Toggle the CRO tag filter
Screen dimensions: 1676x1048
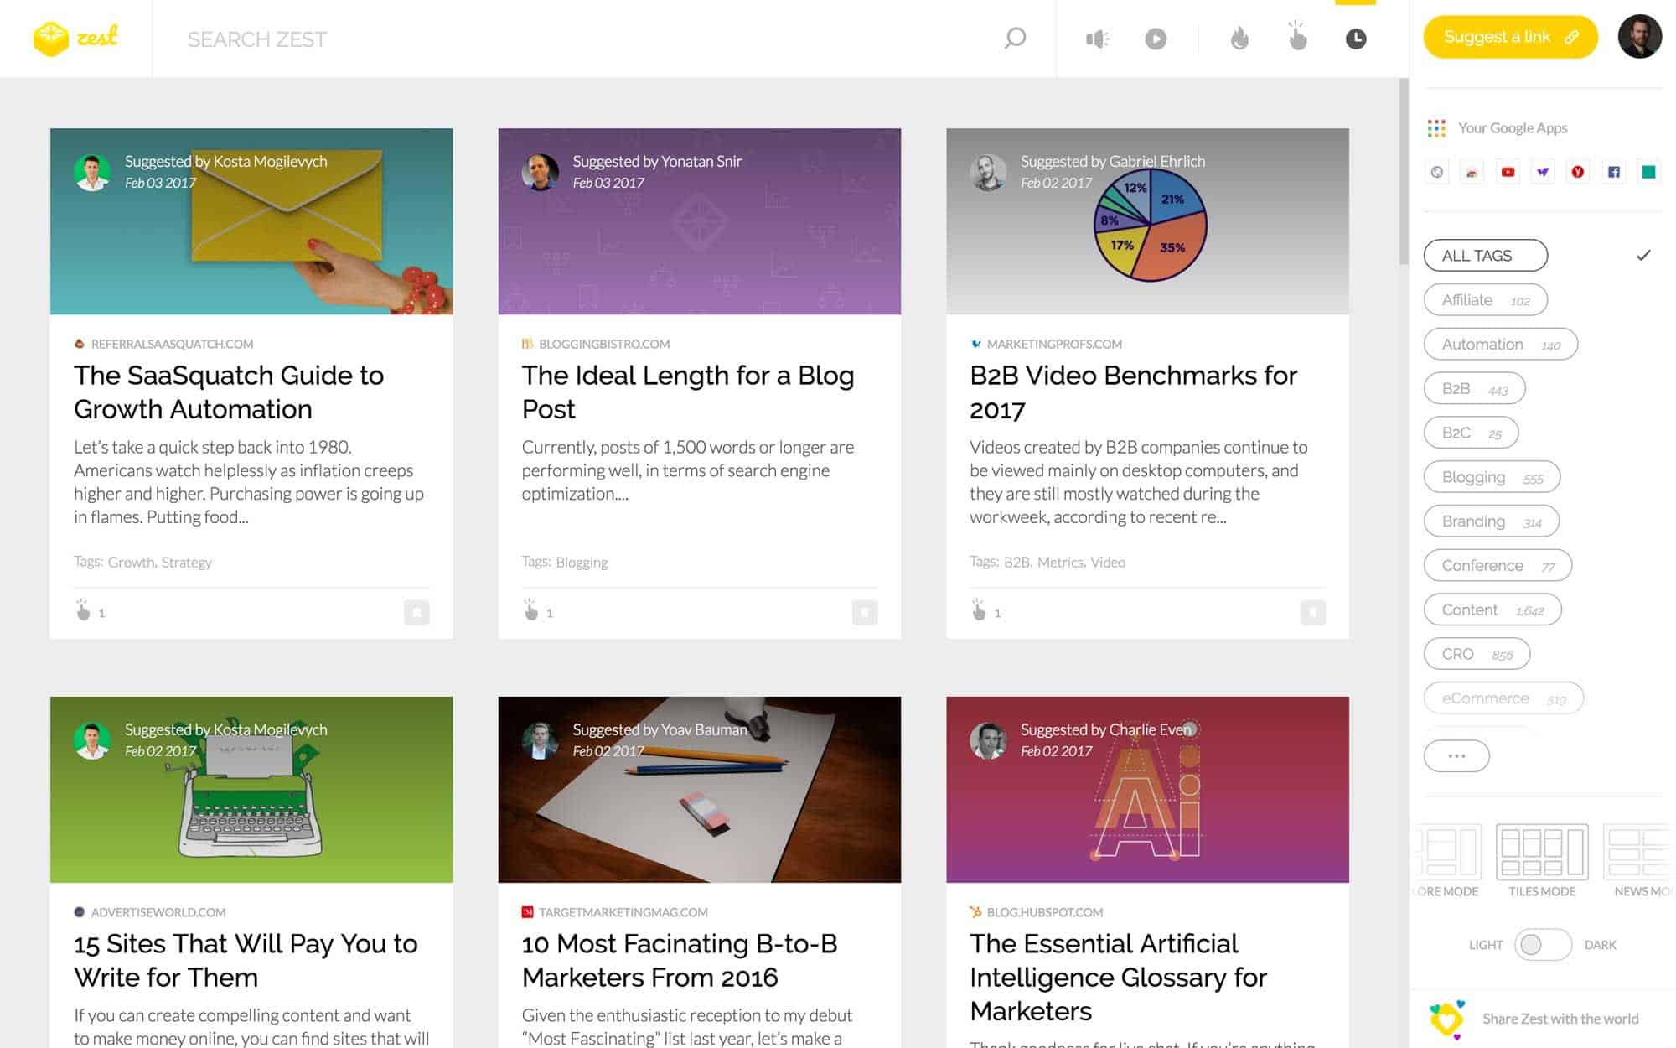(1477, 655)
